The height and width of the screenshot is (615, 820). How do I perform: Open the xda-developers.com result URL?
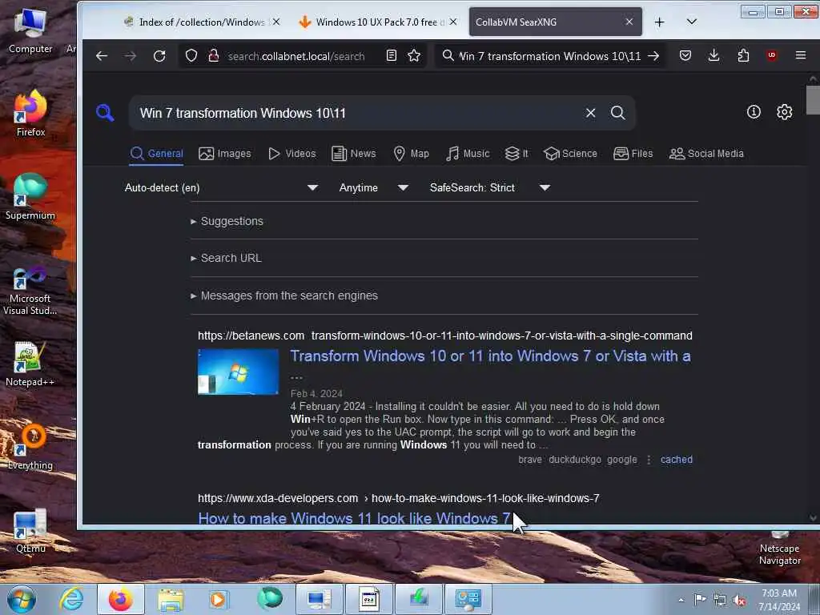pos(399,498)
